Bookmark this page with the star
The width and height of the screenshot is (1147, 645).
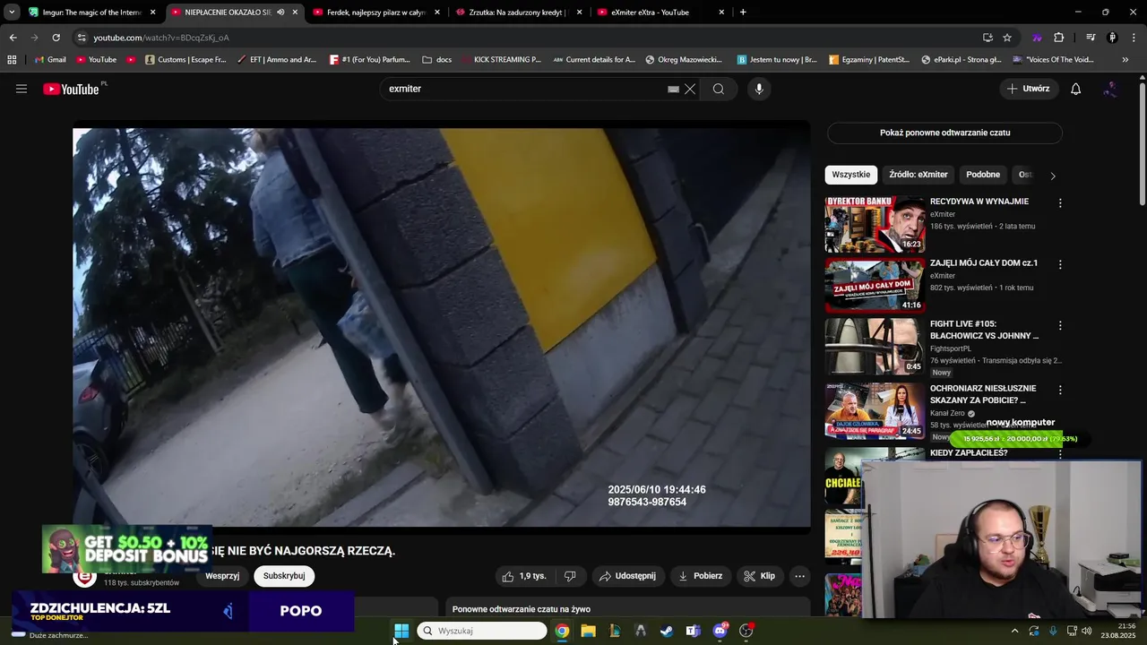tap(1007, 38)
